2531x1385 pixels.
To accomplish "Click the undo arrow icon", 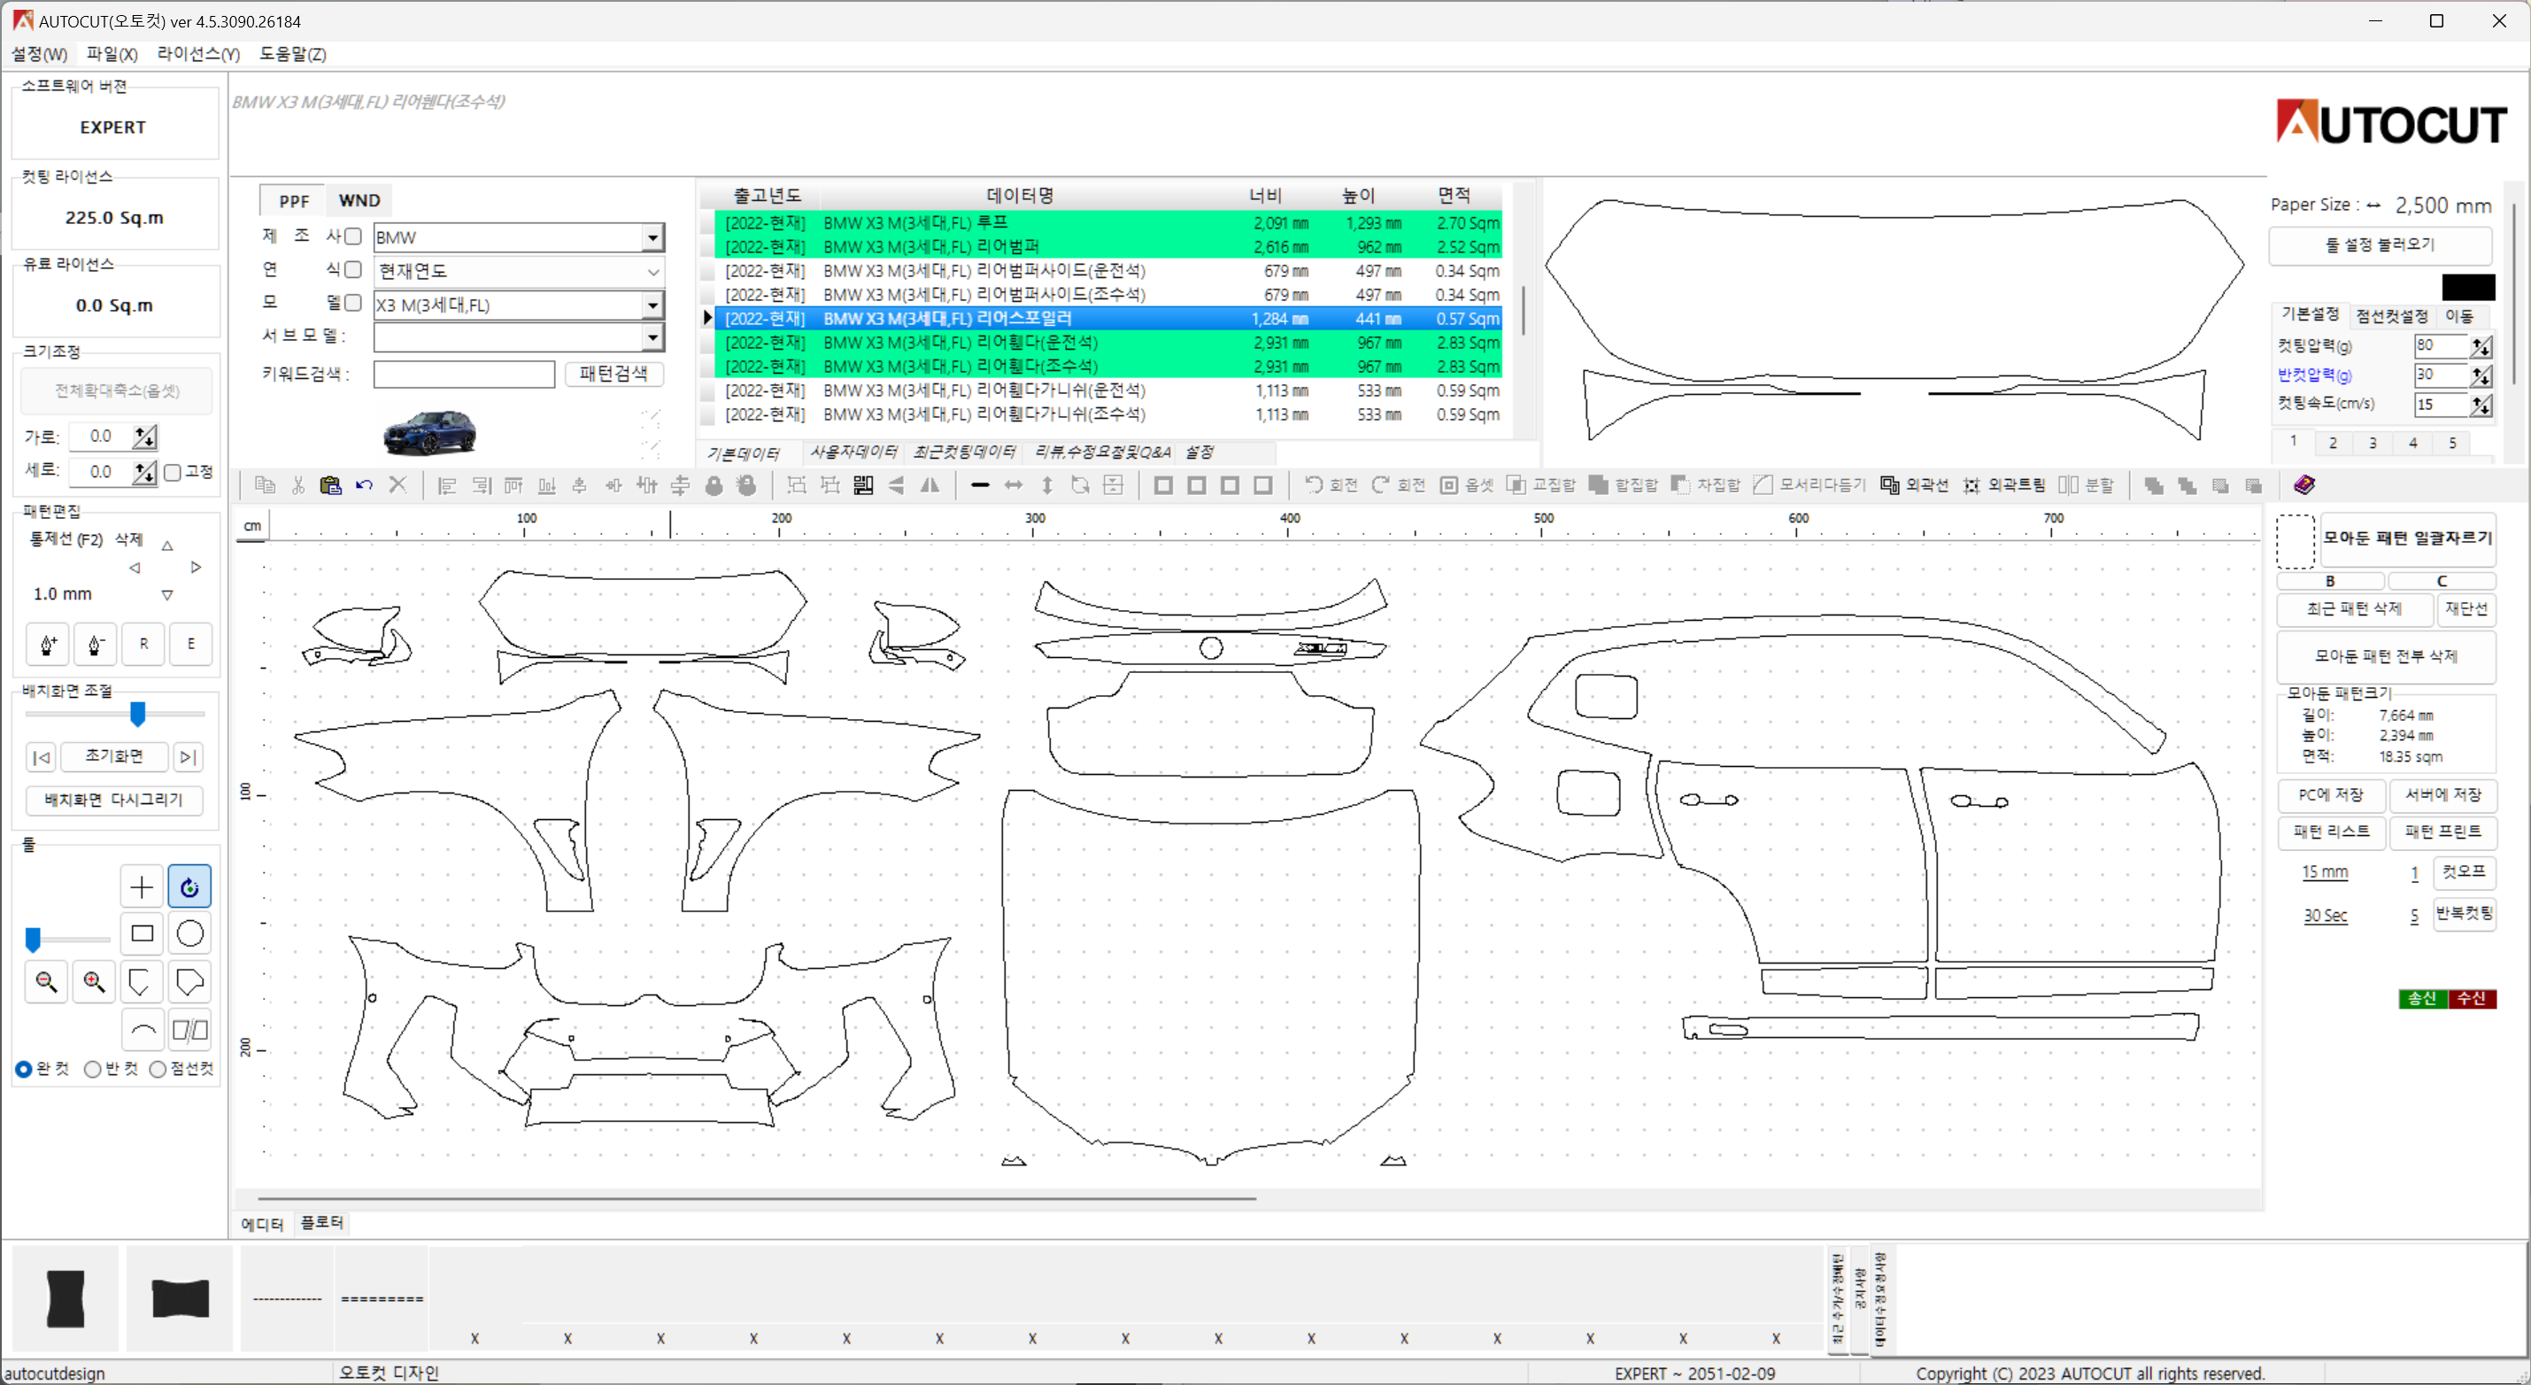I will click(364, 484).
